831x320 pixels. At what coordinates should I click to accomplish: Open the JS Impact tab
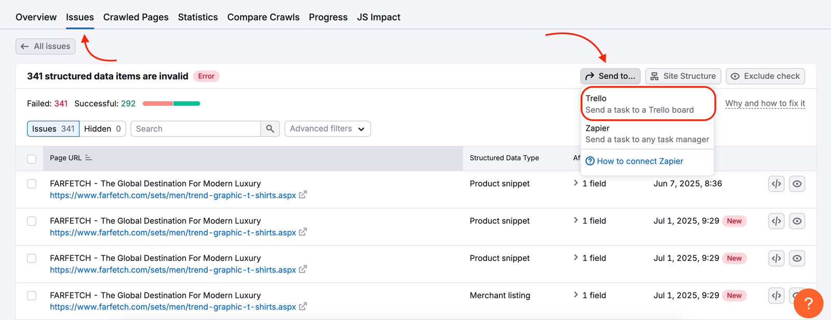click(379, 17)
